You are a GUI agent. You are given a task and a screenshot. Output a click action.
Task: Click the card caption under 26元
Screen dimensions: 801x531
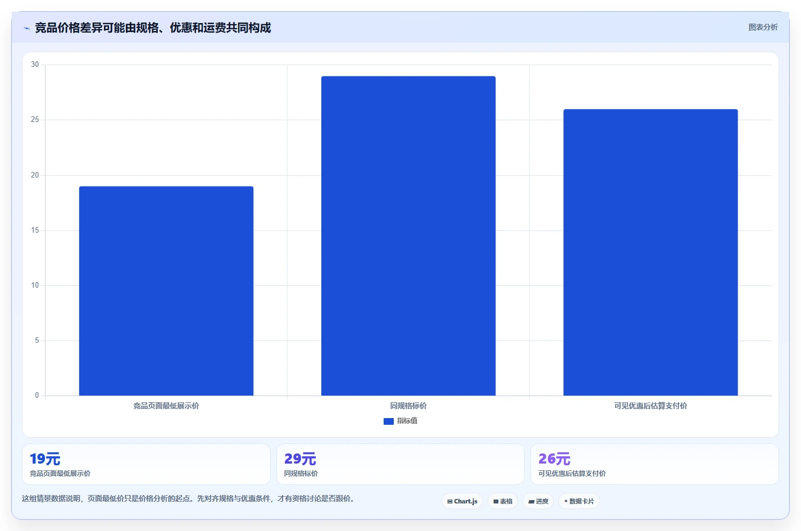click(x=572, y=474)
